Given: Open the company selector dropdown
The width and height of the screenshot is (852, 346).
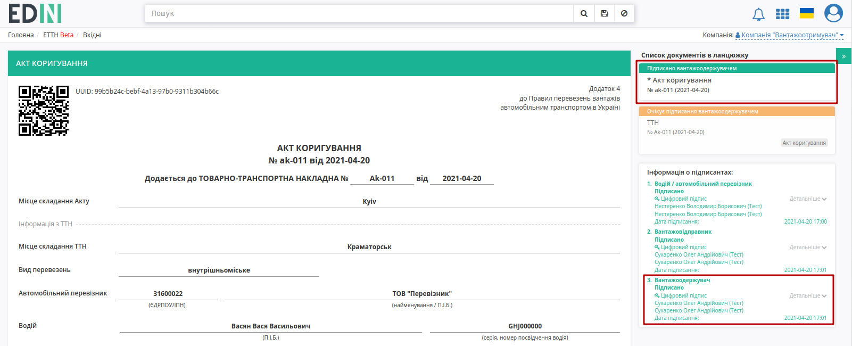Looking at the screenshot, I should (x=790, y=35).
